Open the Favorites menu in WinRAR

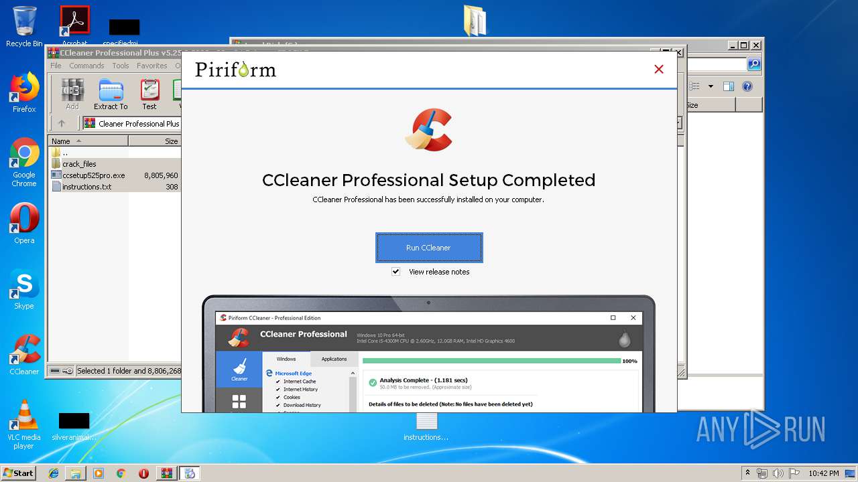pos(152,66)
